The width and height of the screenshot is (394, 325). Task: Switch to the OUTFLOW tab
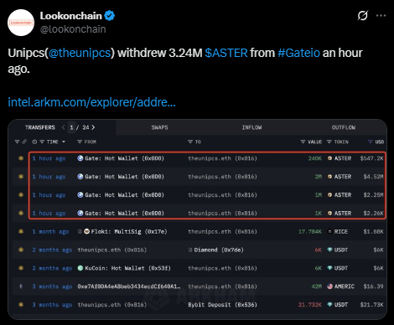tap(344, 127)
